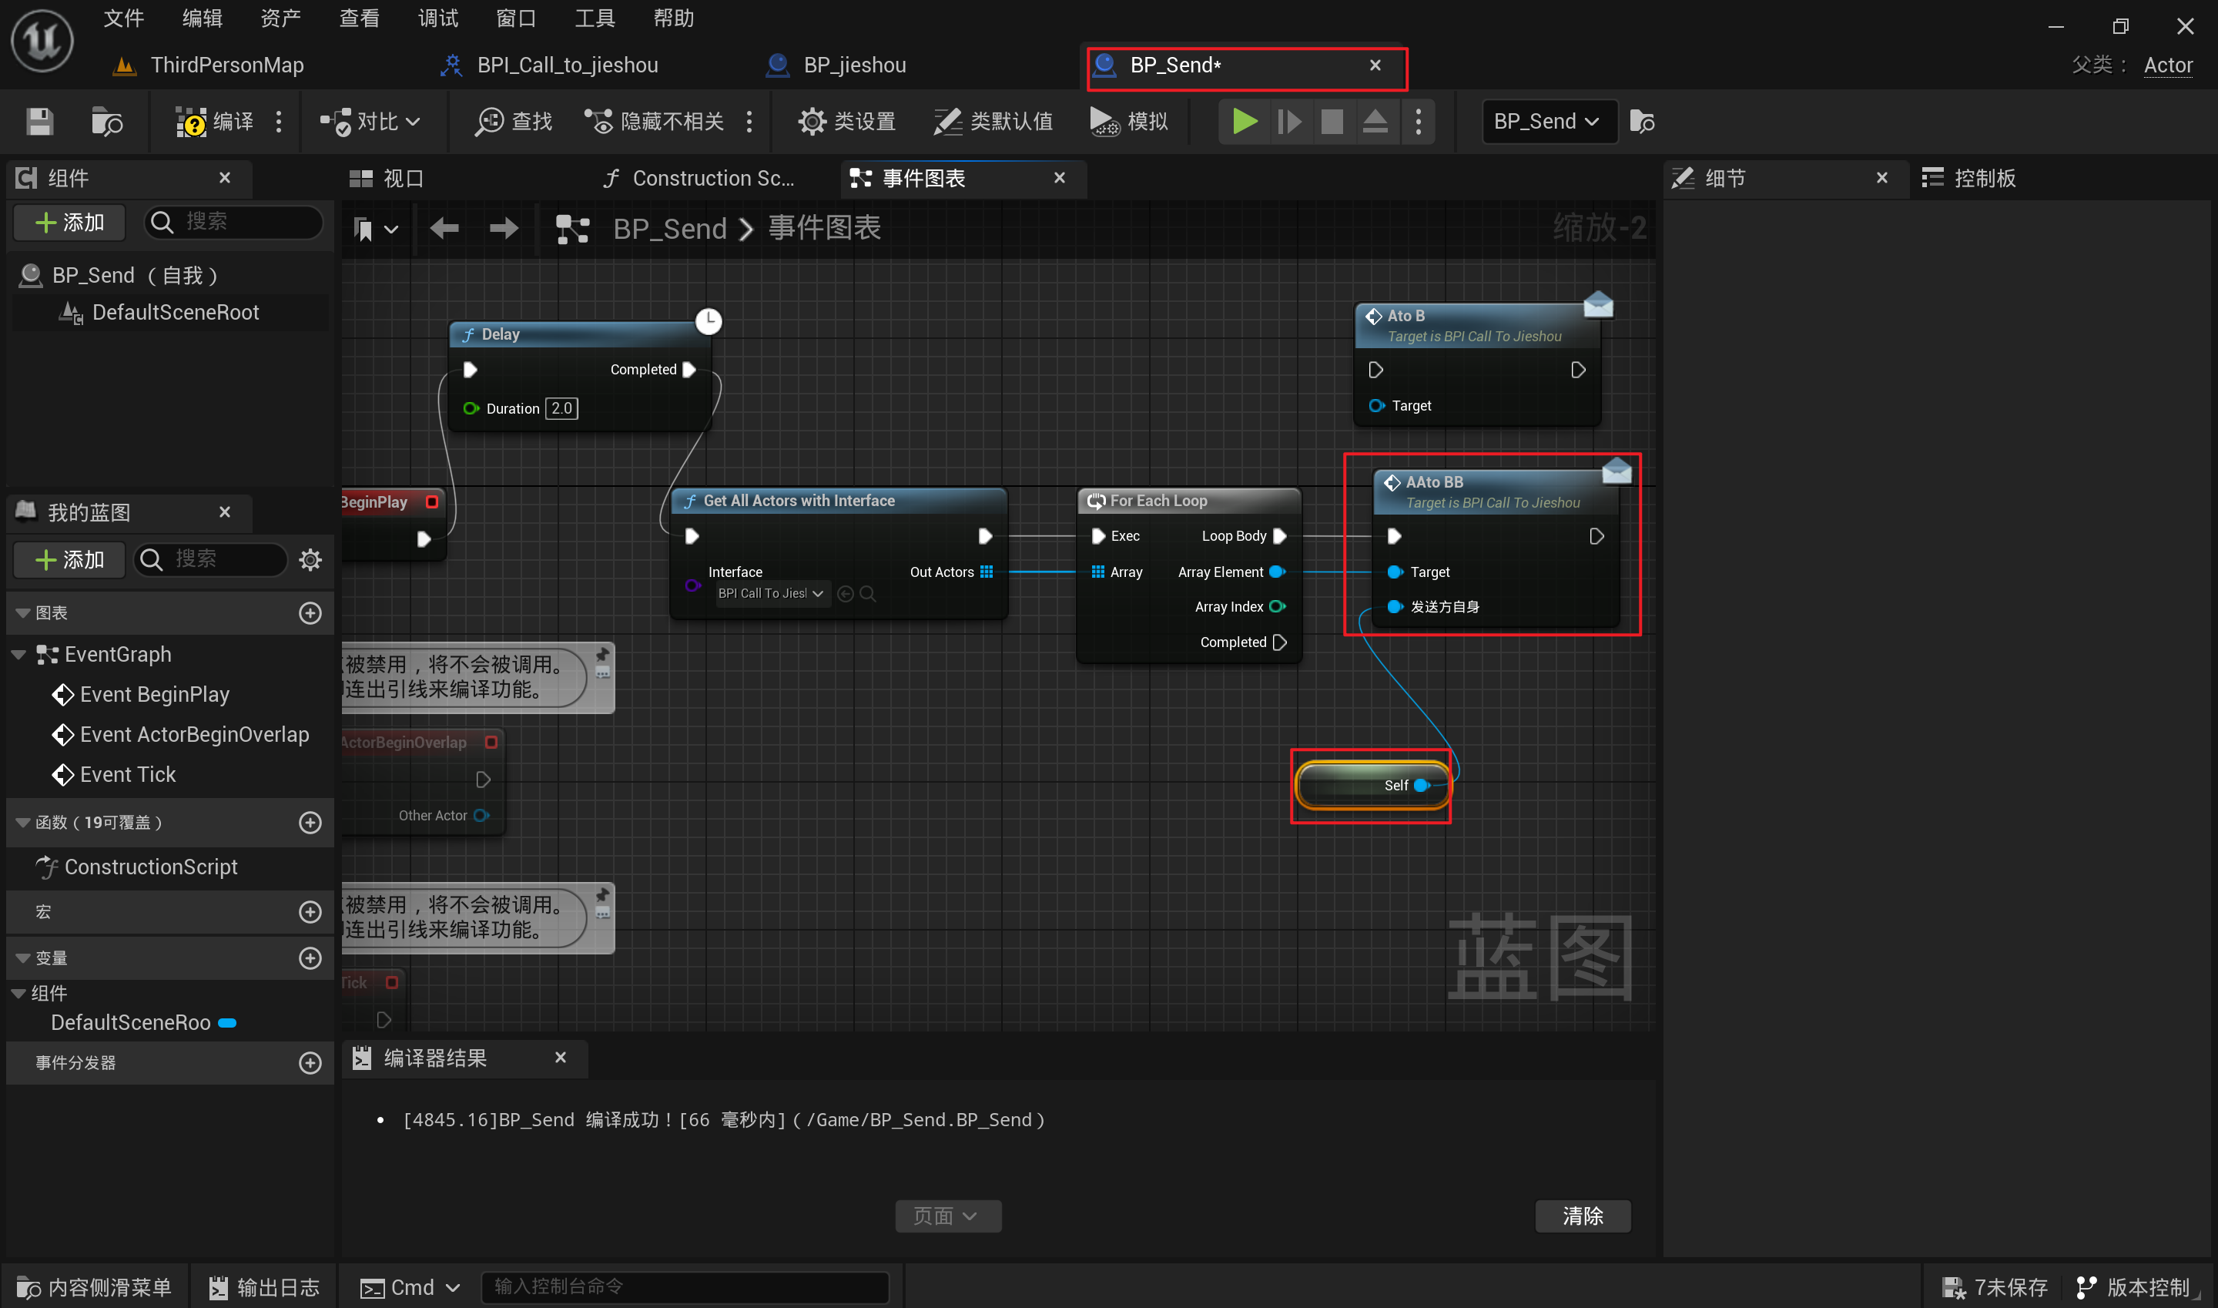Open 输出日志 output log

click(265, 1288)
